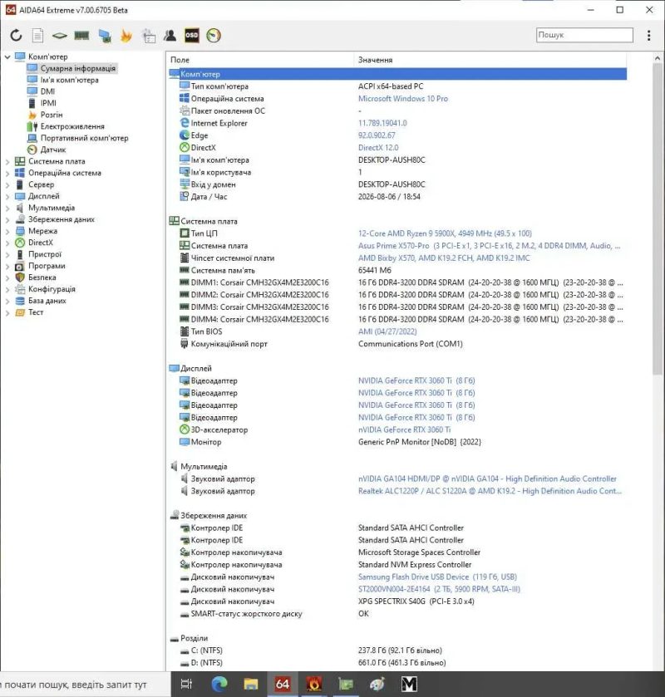Focus the Пошук search field

pyautogui.click(x=584, y=35)
